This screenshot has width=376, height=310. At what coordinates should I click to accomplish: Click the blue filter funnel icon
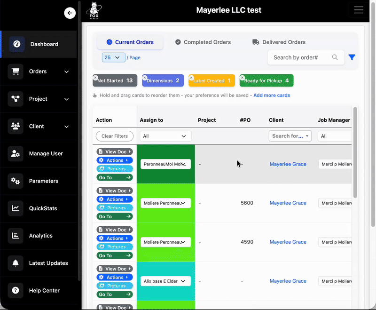coord(352,57)
